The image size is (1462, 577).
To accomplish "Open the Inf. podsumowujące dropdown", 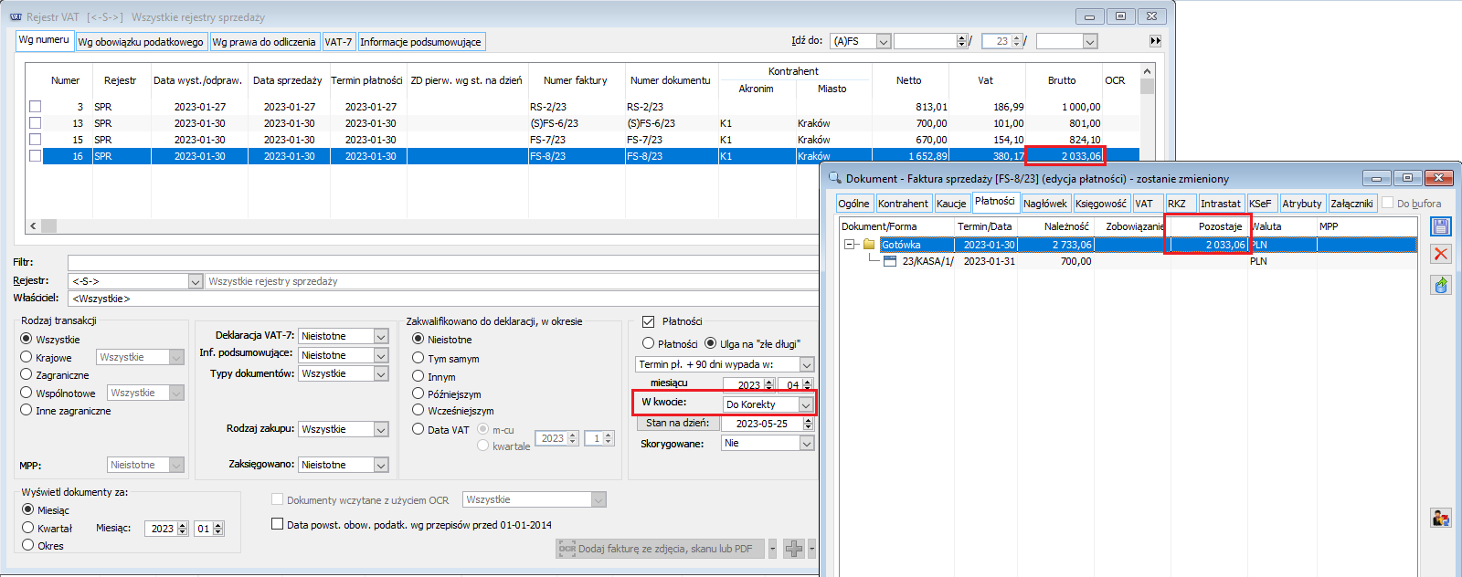I will pyautogui.click(x=381, y=355).
